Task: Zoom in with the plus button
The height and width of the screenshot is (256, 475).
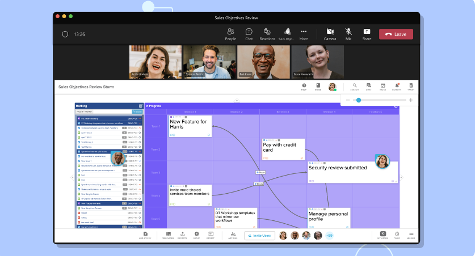Action: pyautogui.click(x=411, y=100)
